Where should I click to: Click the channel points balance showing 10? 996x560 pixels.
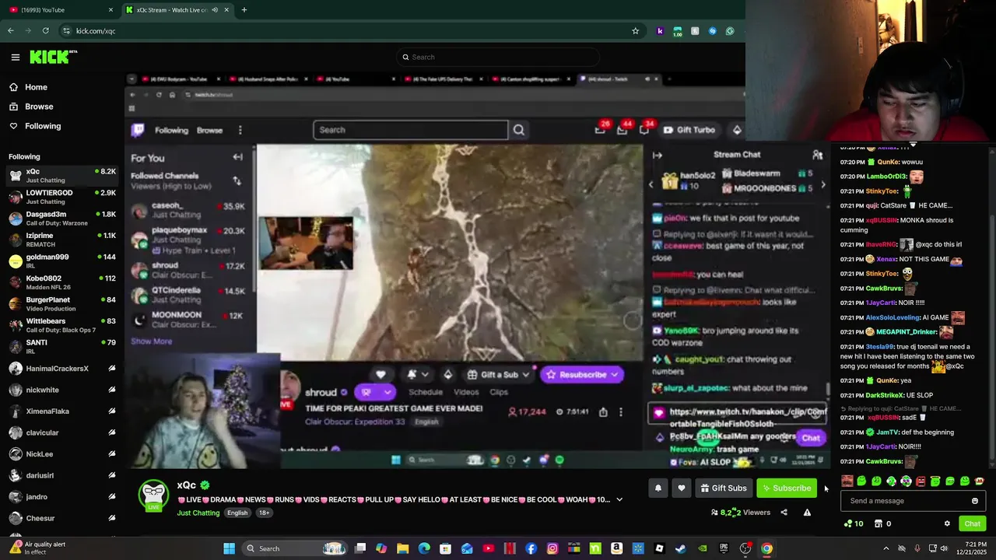coord(854,523)
